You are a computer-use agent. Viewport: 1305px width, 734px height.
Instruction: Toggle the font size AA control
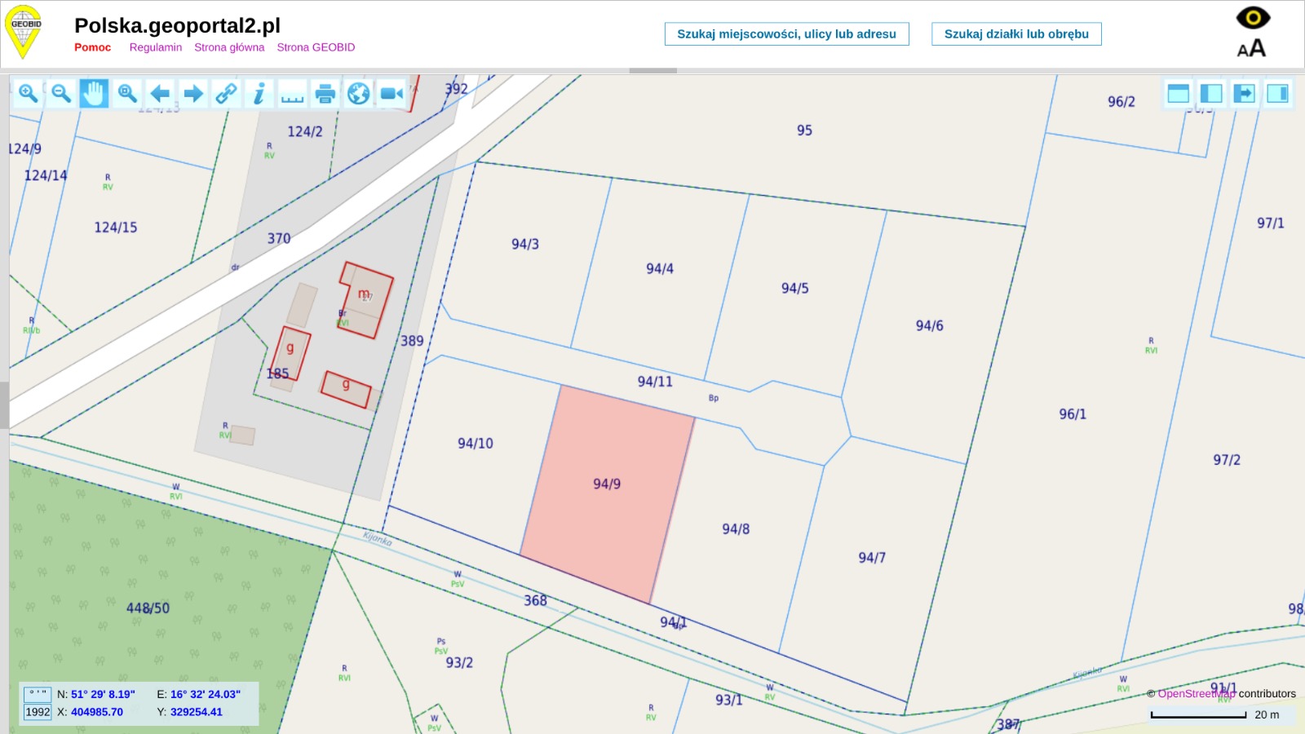[1251, 49]
